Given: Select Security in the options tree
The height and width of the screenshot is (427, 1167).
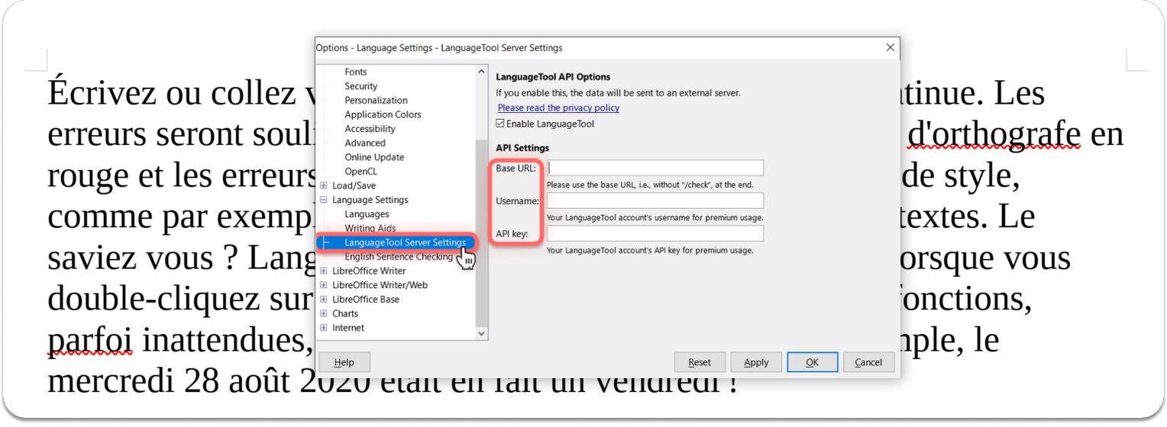Looking at the screenshot, I should tap(360, 86).
